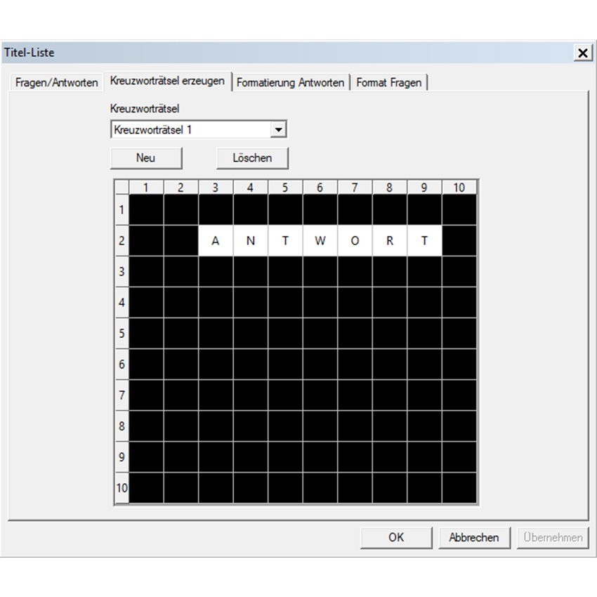Open the Formatierung Antworten tab
This screenshot has width=597, height=597.
(x=291, y=83)
